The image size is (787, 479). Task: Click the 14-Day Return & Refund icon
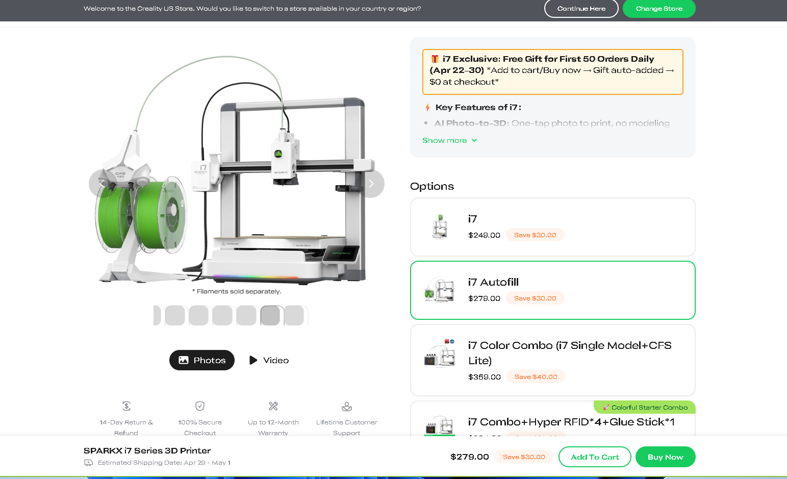click(126, 406)
